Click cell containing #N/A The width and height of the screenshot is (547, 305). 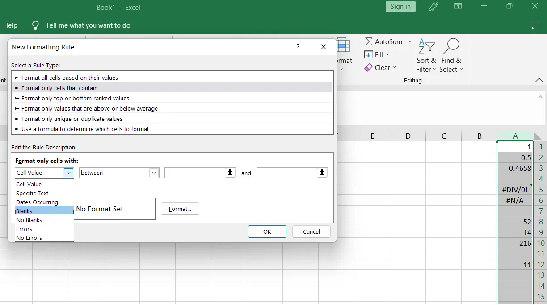(x=515, y=200)
